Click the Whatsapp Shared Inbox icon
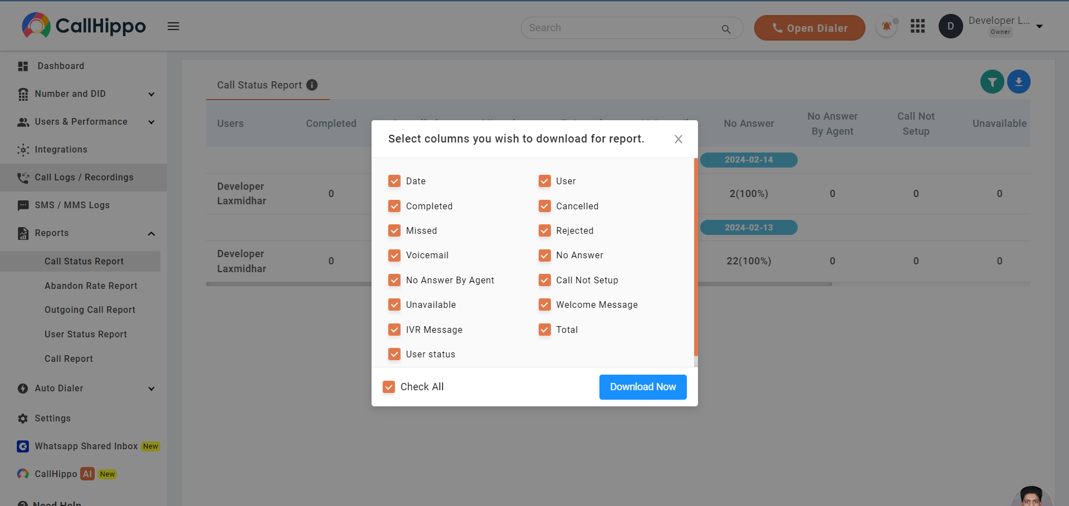The image size is (1069, 506). pyautogui.click(x=23, y=446)
